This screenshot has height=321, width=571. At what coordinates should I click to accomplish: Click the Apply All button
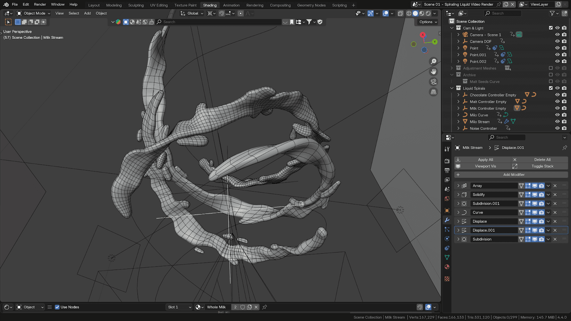(485, 160)
